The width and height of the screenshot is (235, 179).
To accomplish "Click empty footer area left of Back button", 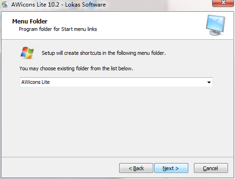I will tap(60, 168).
